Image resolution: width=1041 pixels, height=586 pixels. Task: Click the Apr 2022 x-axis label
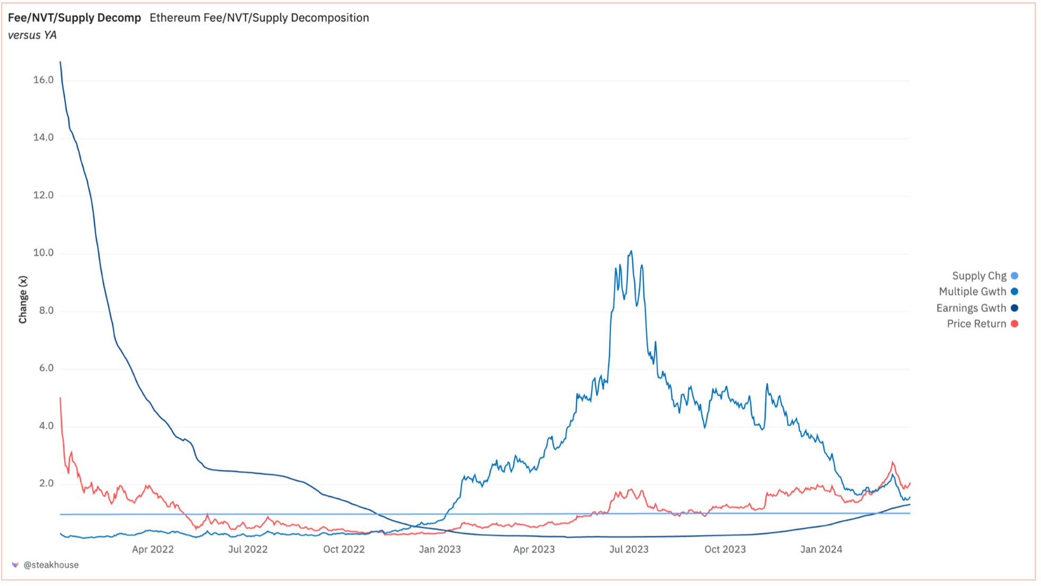153,549
